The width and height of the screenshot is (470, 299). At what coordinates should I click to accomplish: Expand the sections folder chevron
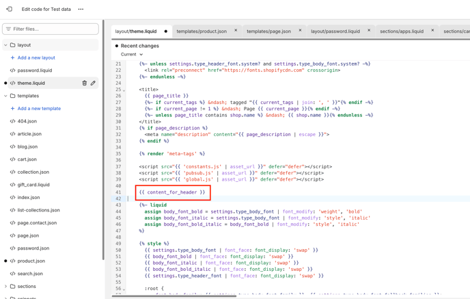click(x=5, y=286)
